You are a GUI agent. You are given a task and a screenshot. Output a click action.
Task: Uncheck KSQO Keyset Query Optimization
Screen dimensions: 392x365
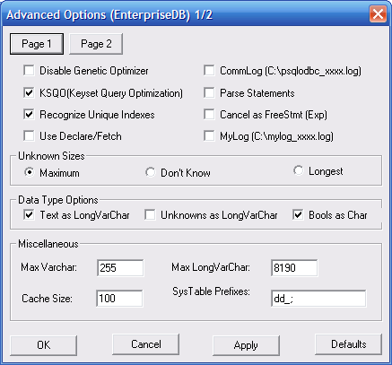tap(29, 93)
